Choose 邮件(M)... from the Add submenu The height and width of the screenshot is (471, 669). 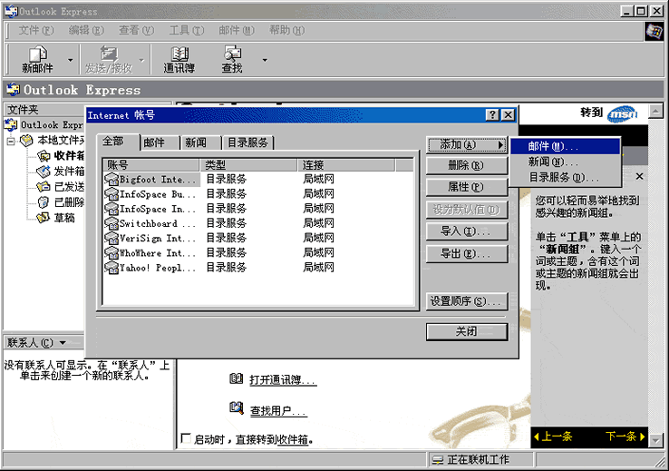[x=553, y=146]
